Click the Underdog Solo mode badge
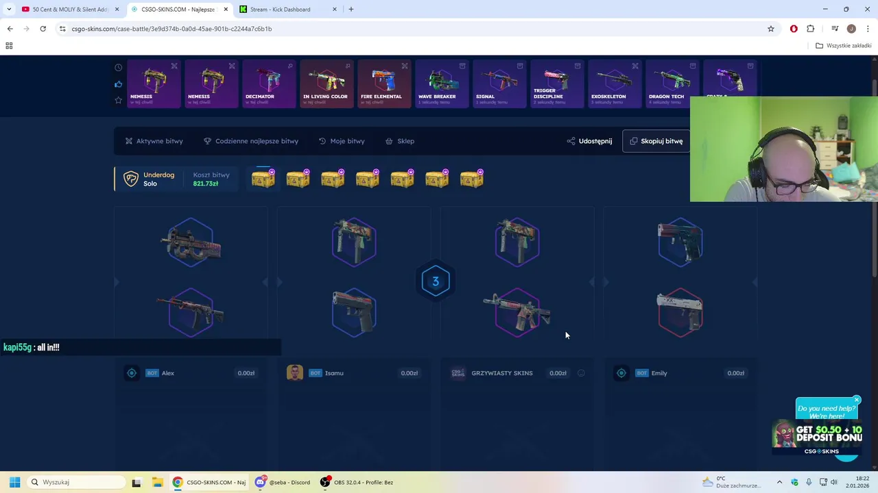Image resolution: width=878 pixels, height=493 pixels. (x=149, y=179)
